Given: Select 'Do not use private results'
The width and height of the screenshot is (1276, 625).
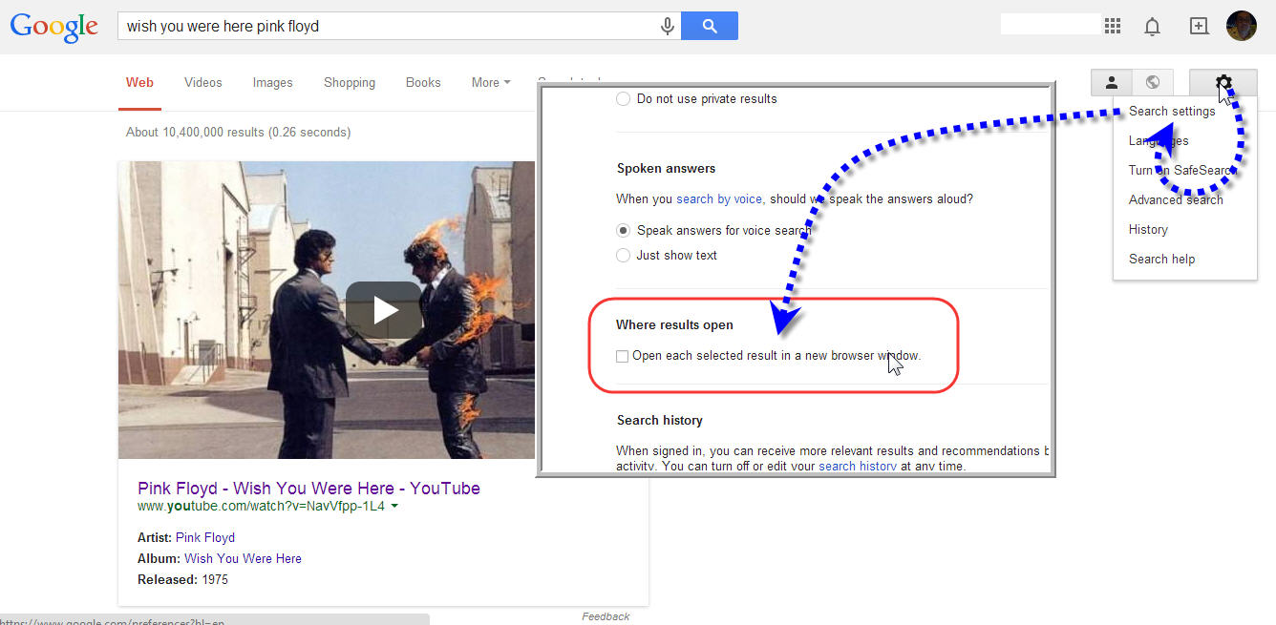Looking at the screenshot, I should coord(623,98).
